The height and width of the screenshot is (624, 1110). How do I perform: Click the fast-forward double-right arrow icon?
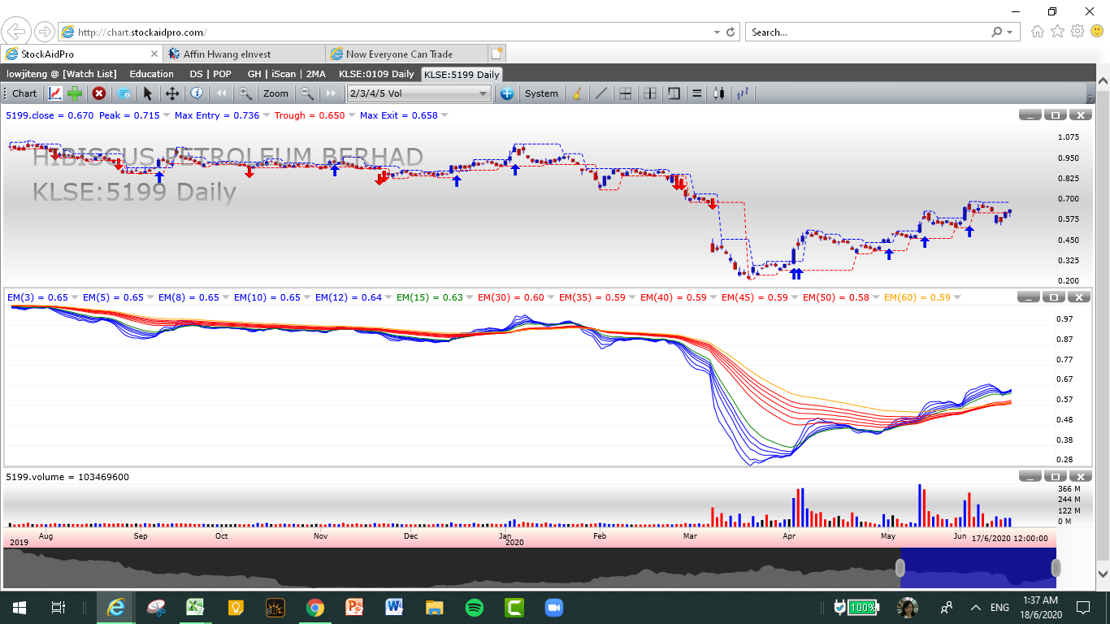(x=331, y=93)
